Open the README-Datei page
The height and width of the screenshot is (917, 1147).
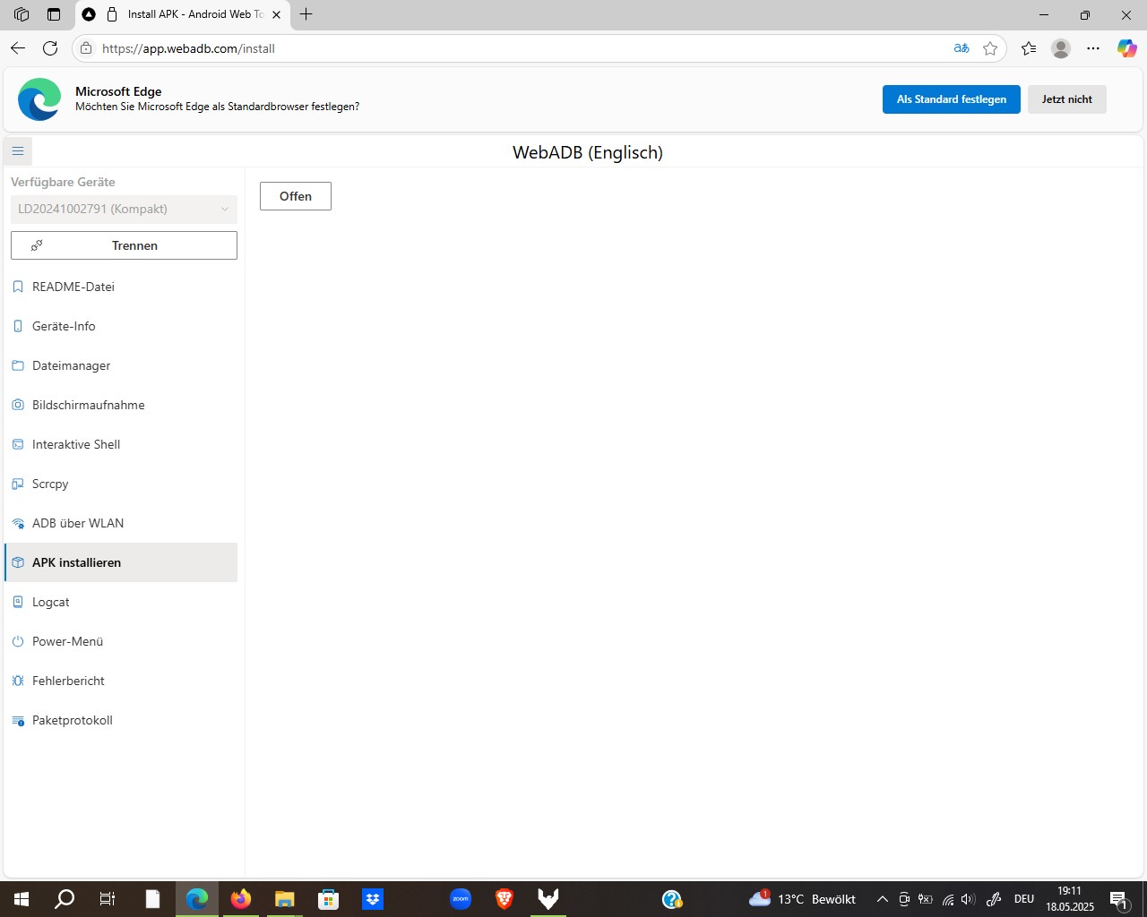tap(121, 287)
